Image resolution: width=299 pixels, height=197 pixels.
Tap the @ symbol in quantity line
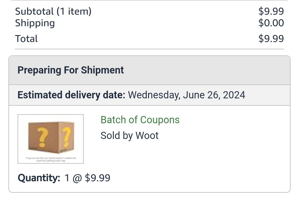pos(77,178)
